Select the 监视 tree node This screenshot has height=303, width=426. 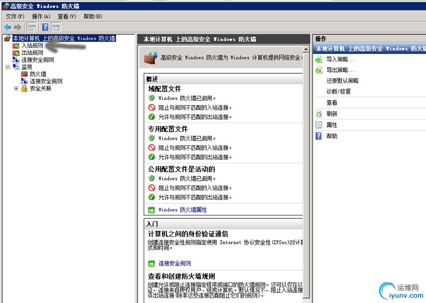27,67
